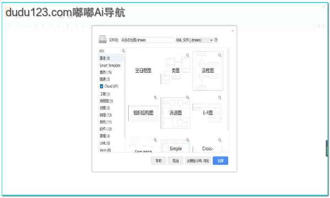The image size is (330, 198).
Task: Preview the 流程图 flowchart template via magnifier
Action: (219, 55)
